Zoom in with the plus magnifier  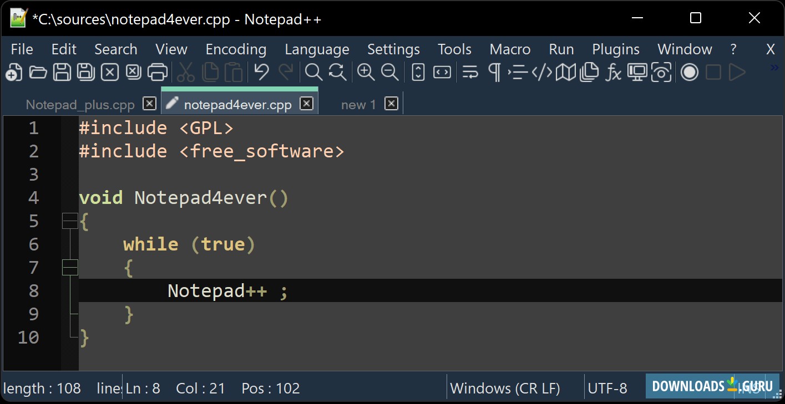pos(366,73)
